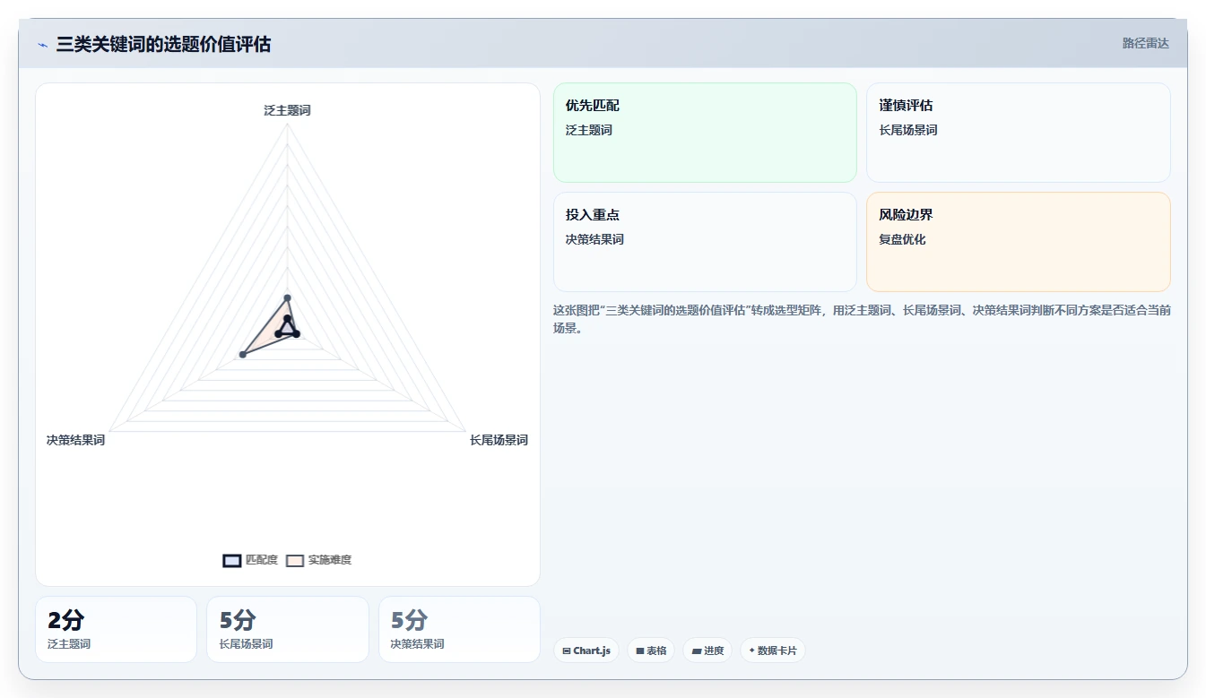
Task: Select the 进度 tag
Action: tap(707, 651)
